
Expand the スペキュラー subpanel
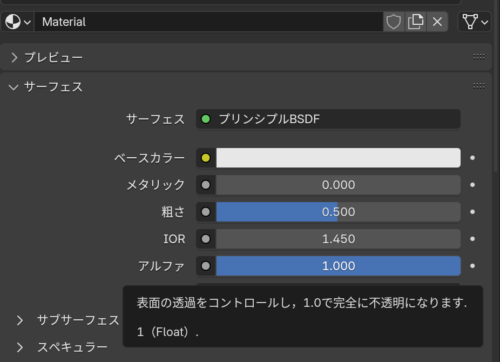(20, 347)
